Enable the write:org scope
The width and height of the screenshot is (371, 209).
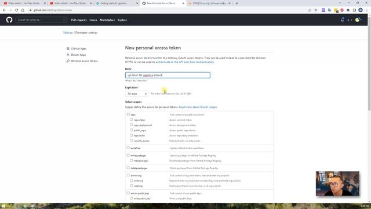click(x=131, y=180)
